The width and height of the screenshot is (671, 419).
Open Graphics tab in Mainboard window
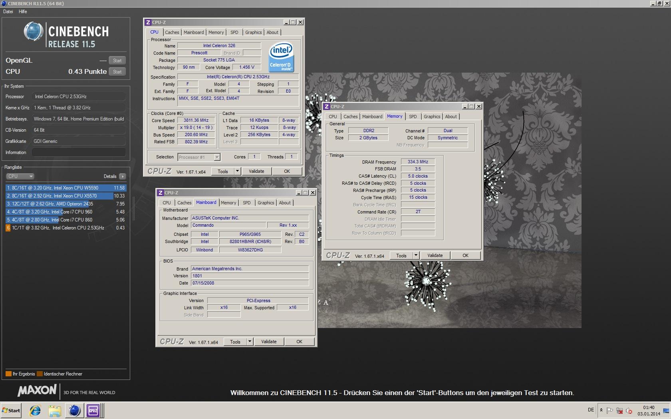(266, 203)
